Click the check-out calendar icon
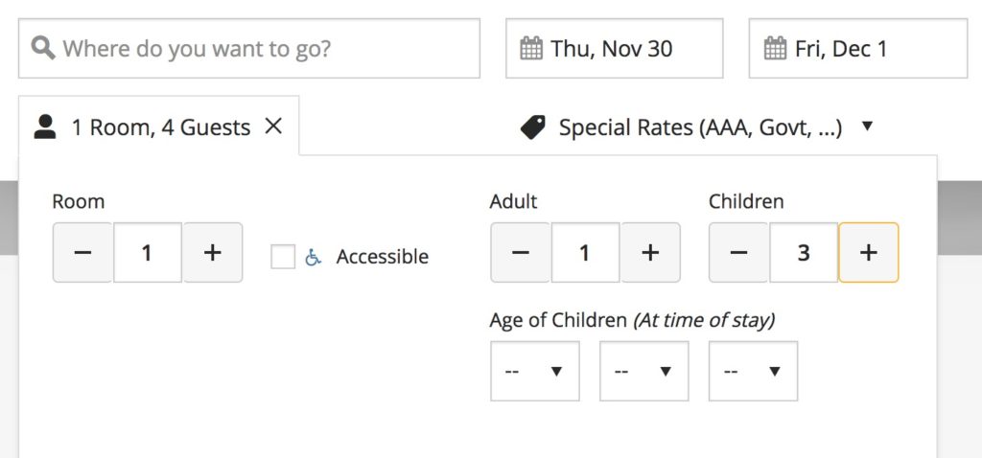 click(776, 48)
